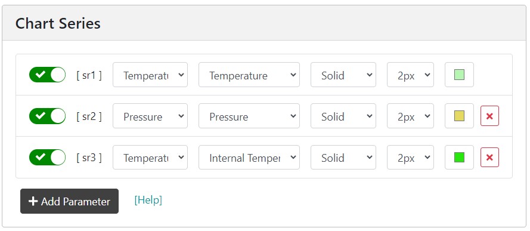Screen dimensions: 530x231
Task: Remove the sr2 Pressure series row
Action: tap(489, 116)
